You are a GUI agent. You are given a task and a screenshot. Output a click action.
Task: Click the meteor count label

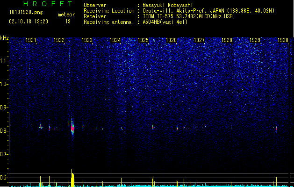click(x=66, y=14)
